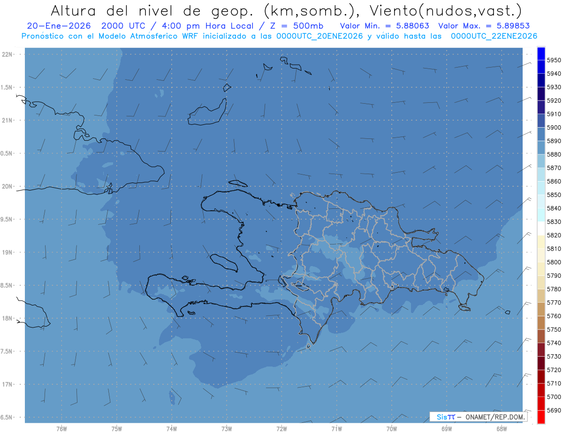Viewport: 563px width, 435px height.
Task: Click the '76W' longitude axis label
Action: (61, 428)
